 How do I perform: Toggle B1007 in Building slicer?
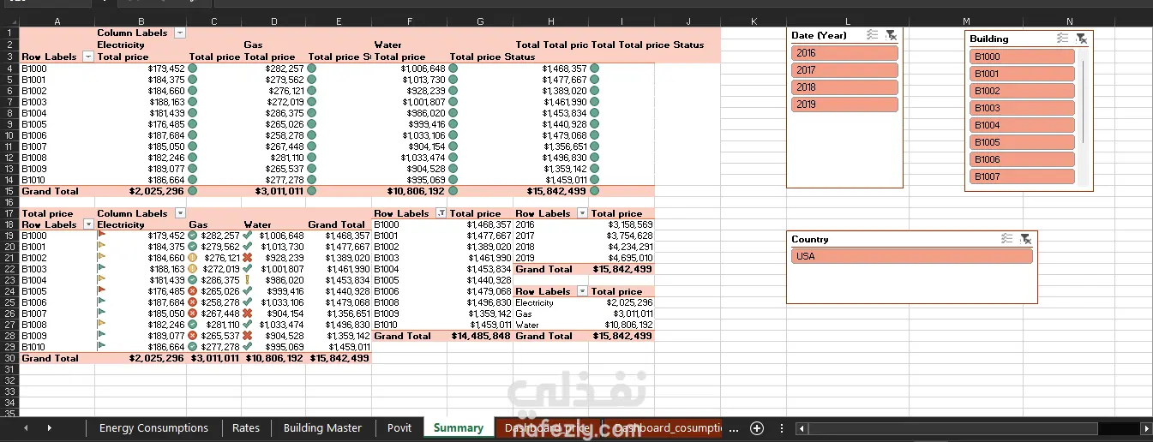pyautogui.click(x=1022, y=176)
